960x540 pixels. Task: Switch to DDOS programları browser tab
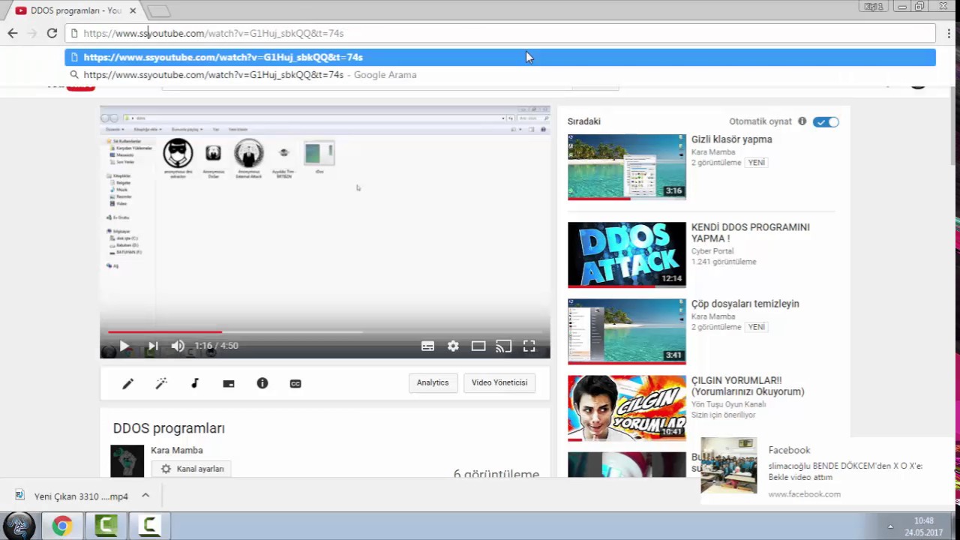(75, 10)
